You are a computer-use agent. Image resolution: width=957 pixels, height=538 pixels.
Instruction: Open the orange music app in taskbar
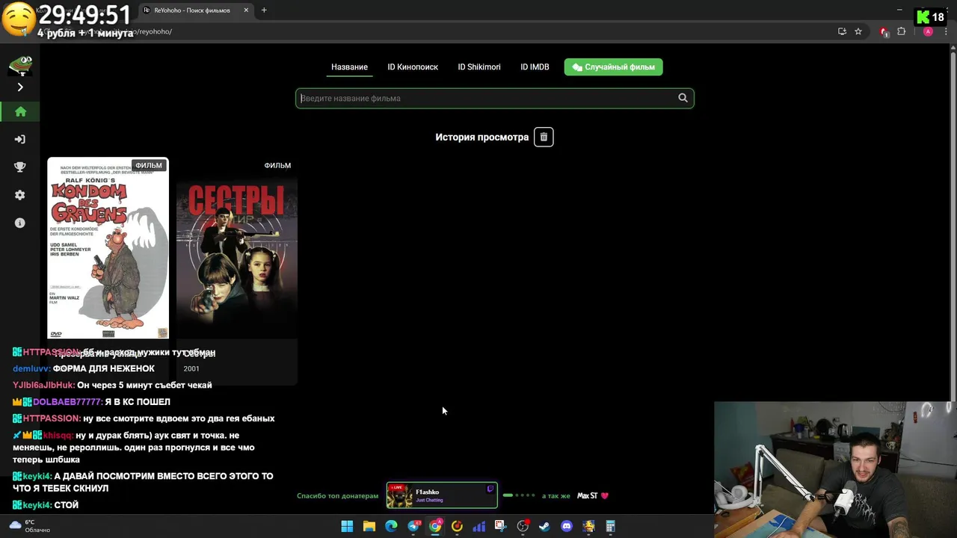pos(457,526)
